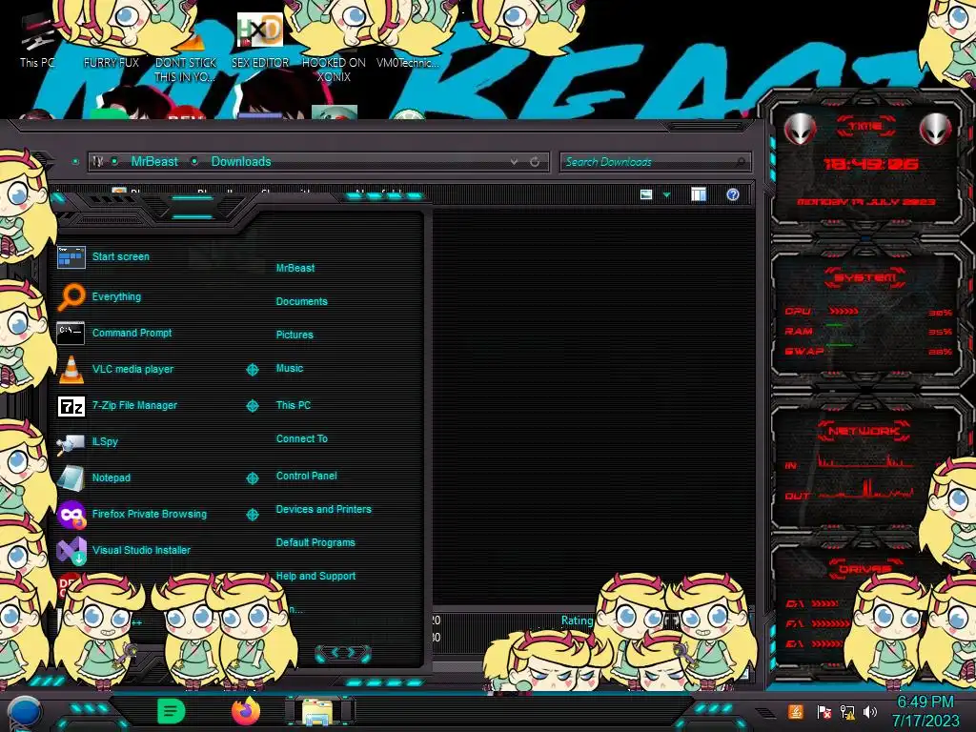Open Visual Studio Installer icon
This screenshot has height=732, width=976.
[x=71, y=550]
